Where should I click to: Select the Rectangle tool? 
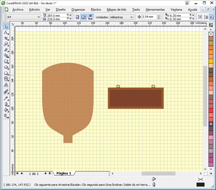6,62
